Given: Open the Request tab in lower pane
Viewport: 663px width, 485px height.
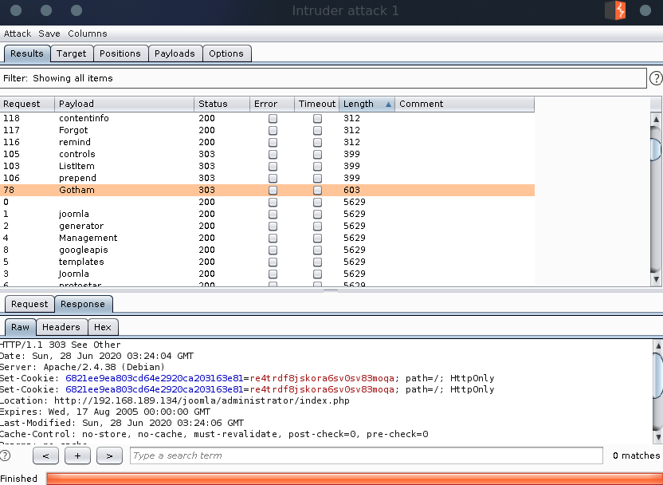Looking at the screenshot, I should [x=29, y=304].
